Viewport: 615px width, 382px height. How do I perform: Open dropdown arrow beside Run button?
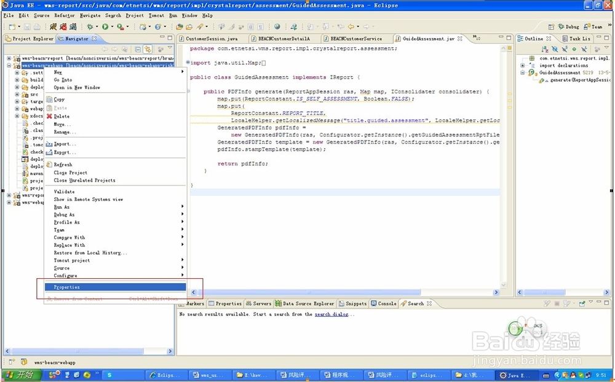[x=112, y=26]
